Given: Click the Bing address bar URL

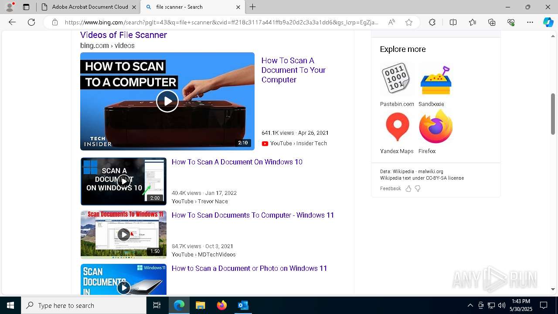Looking at the screenshot, I should pos(221,22).
